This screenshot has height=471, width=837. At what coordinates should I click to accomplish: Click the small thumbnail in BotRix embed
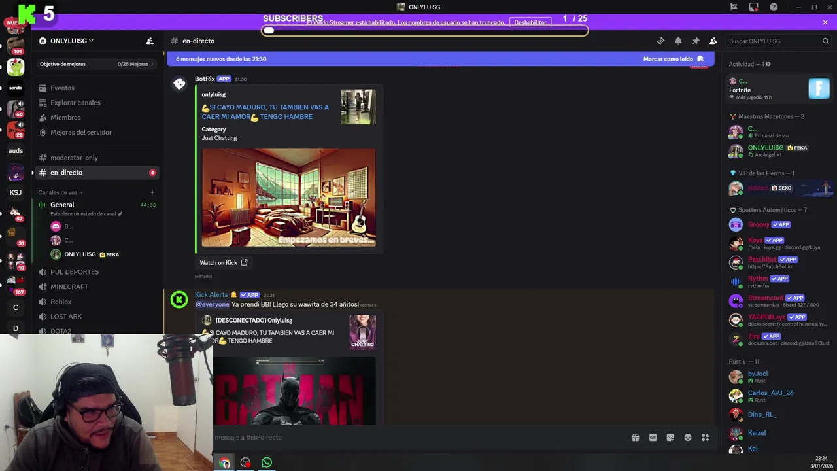pyautogui.click(x=358, y=107)
